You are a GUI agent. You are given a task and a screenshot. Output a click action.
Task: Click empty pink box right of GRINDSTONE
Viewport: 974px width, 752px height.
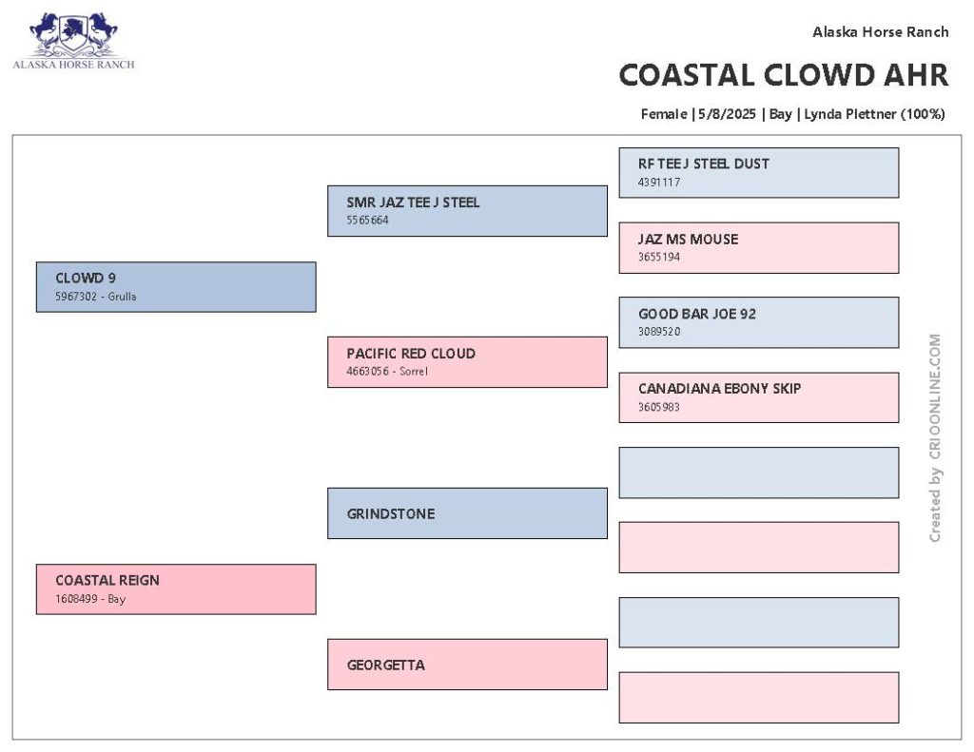[758, 547]
